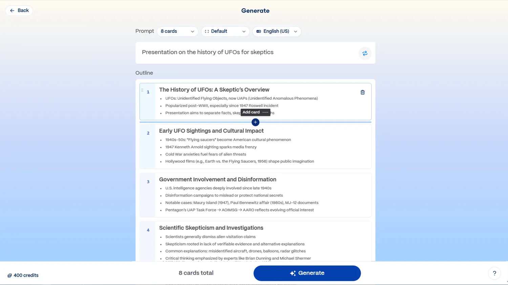Click the globe icon on the language selector
Viewport: 508px width, 285px height.
tap(258, 31)
